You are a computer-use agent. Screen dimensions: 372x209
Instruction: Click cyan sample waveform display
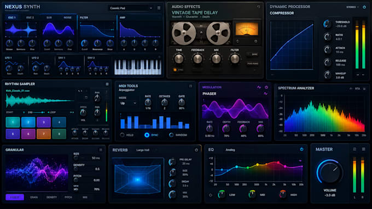coord(39,100)
